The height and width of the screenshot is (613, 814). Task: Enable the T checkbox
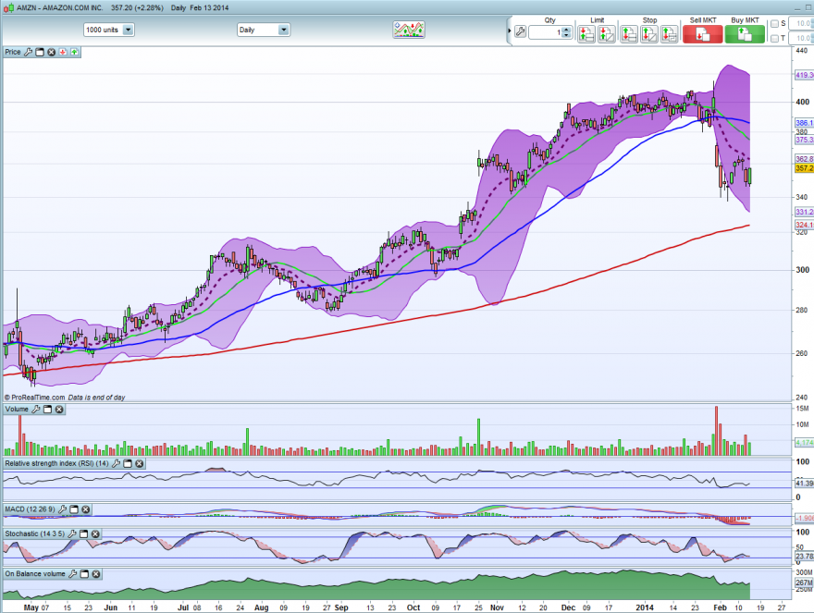(774, 39)
